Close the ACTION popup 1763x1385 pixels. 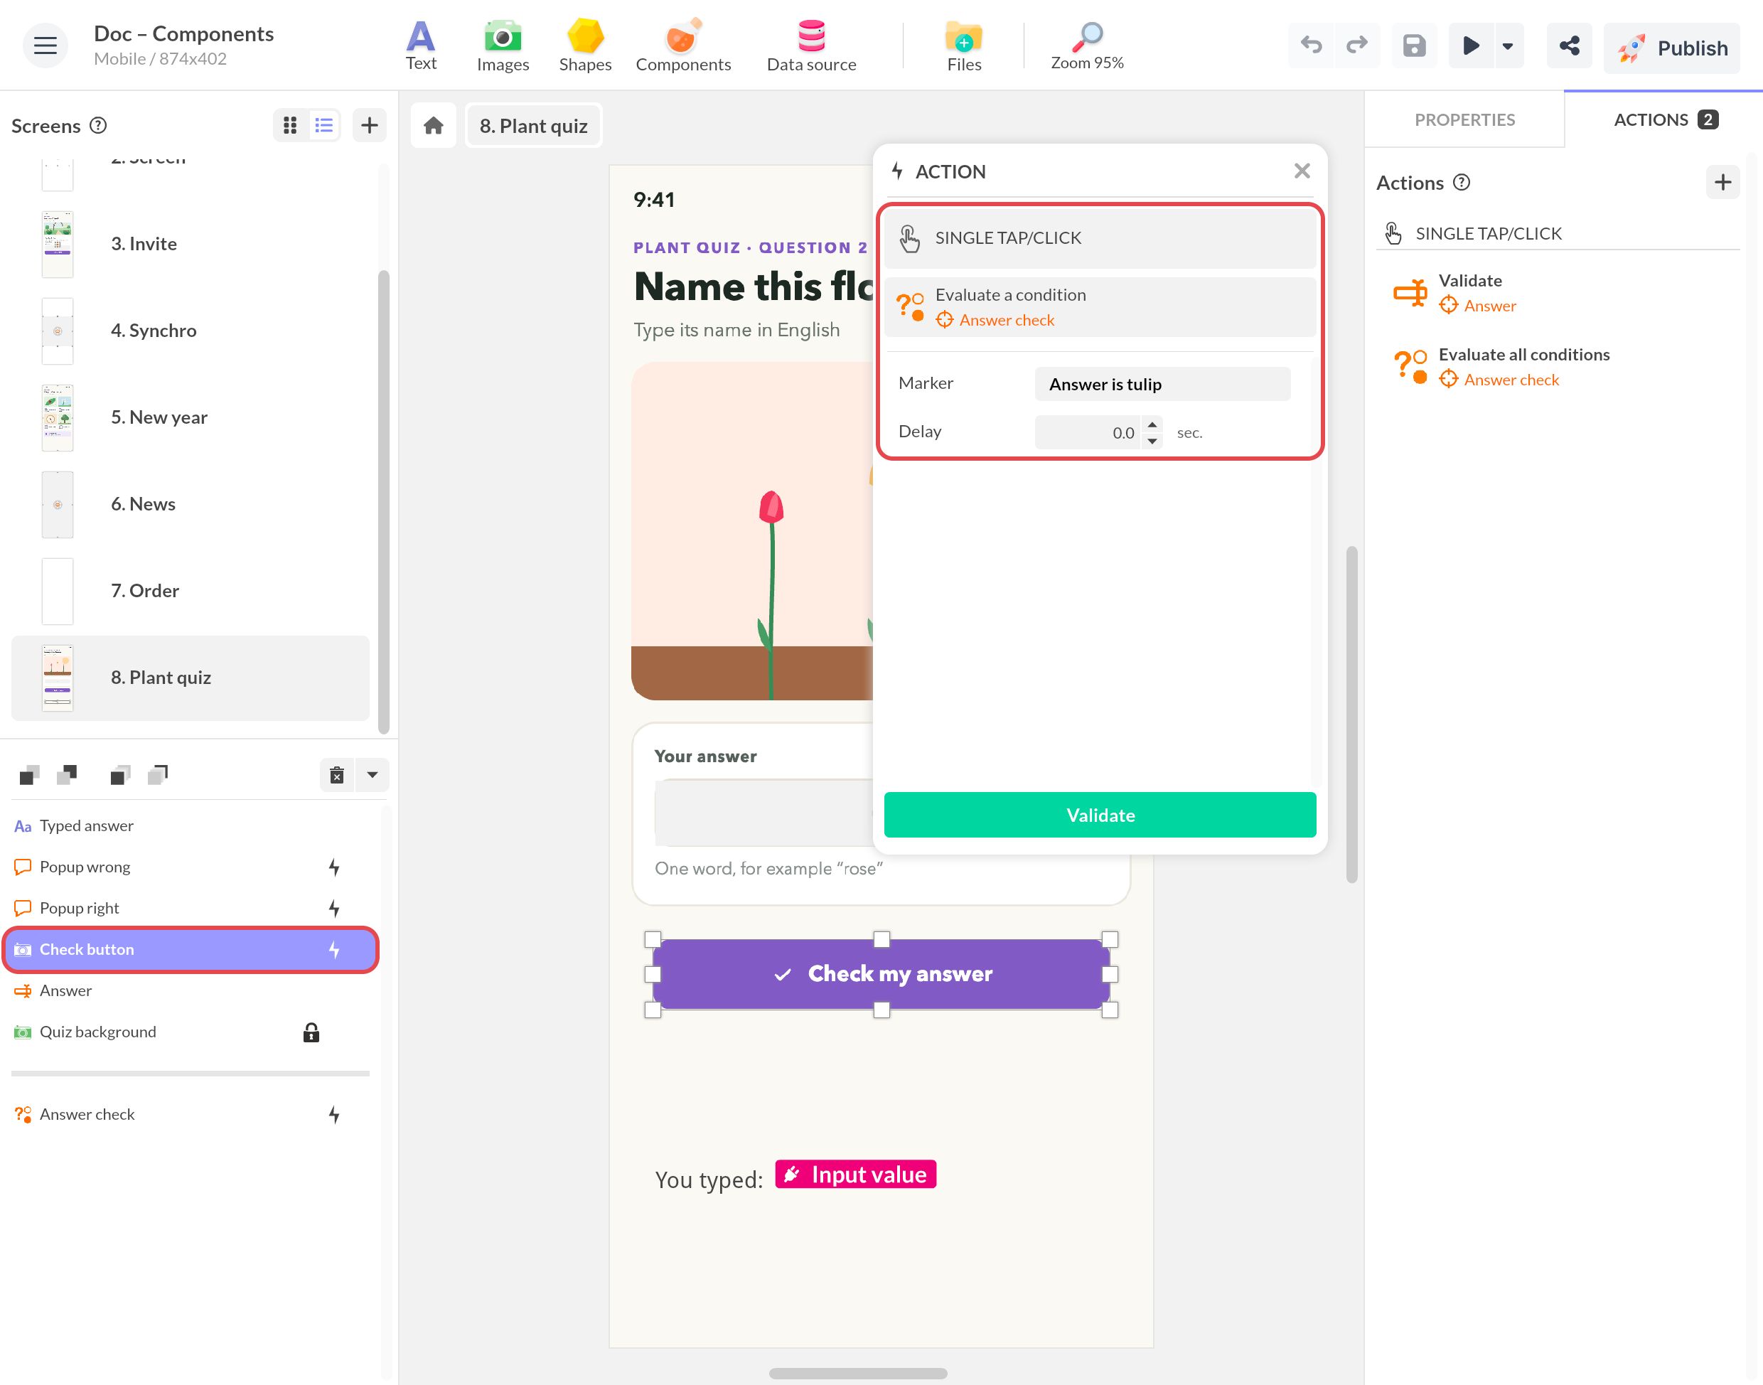(x=1302, y=171)
